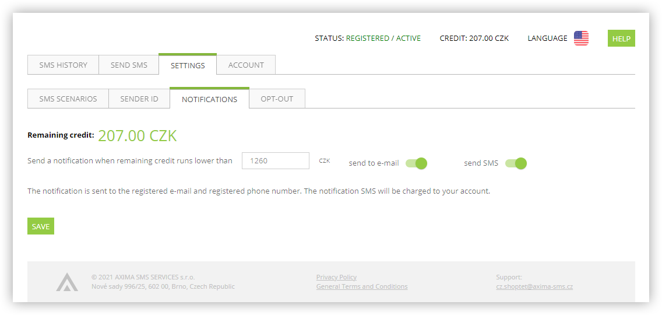Switch to the SEND SMS tab
The width and height of the screenshot is (662, 315).
click(x=129, y=65)
